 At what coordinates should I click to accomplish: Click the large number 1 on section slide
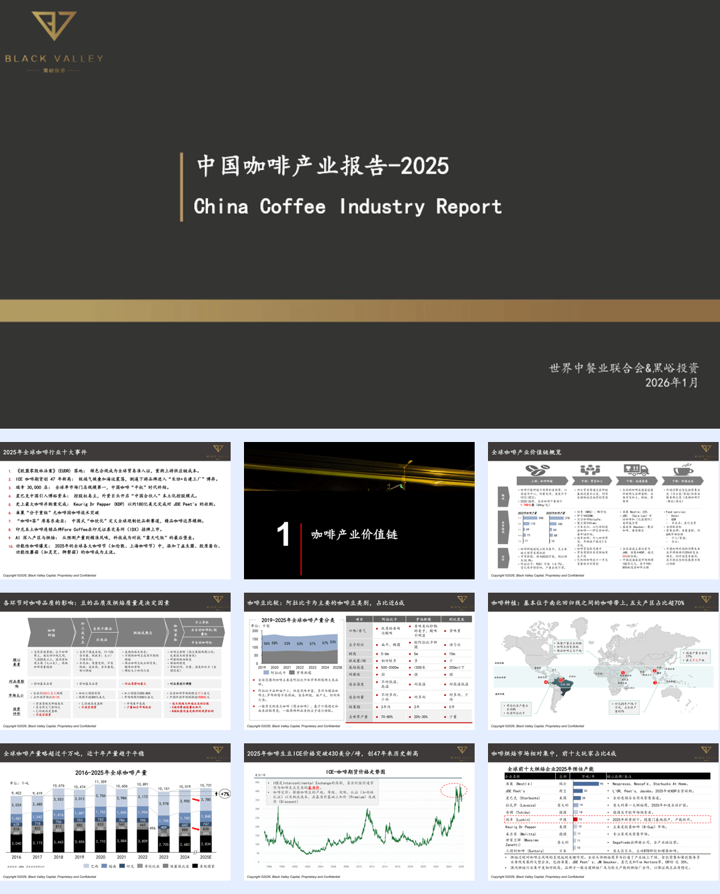(x=283, y=534)
